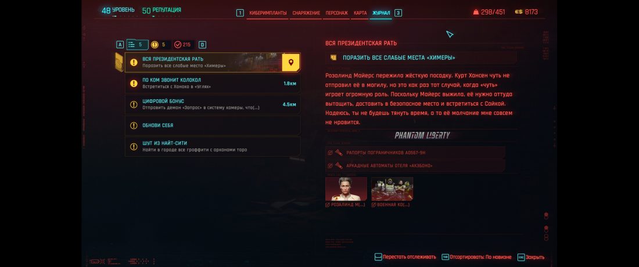
Task: Switch to the Карта tab
Action: pos(360,13)
